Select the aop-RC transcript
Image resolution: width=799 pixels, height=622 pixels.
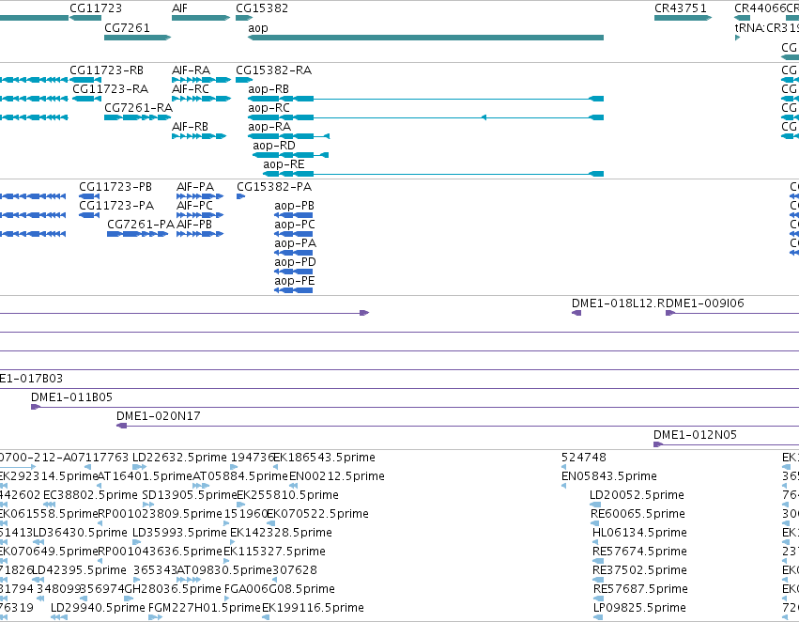tap(425, 117)
